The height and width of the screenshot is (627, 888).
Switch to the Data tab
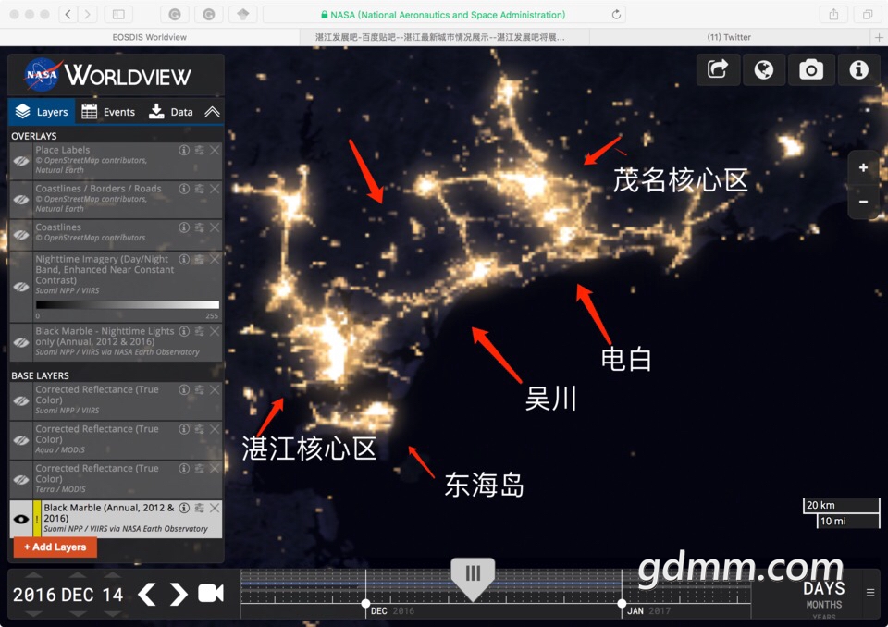pos(171,112)
